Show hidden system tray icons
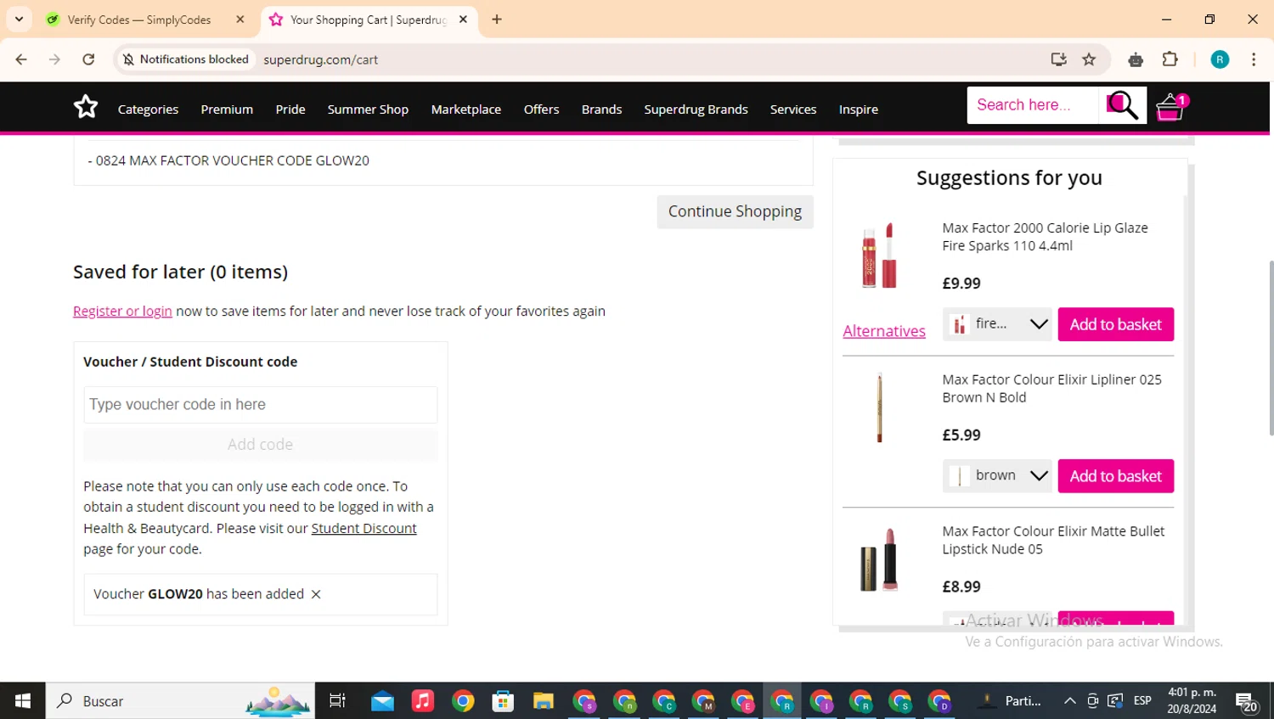 pos(1070,701)
